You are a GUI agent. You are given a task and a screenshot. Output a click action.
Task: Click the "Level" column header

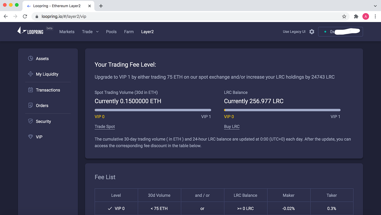click(x=116, y=195)
